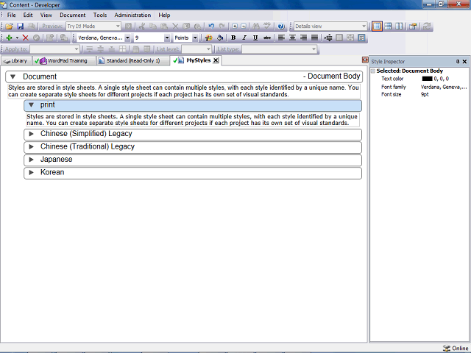
Task: Open the Administration menu
Action: pos(132,15)
